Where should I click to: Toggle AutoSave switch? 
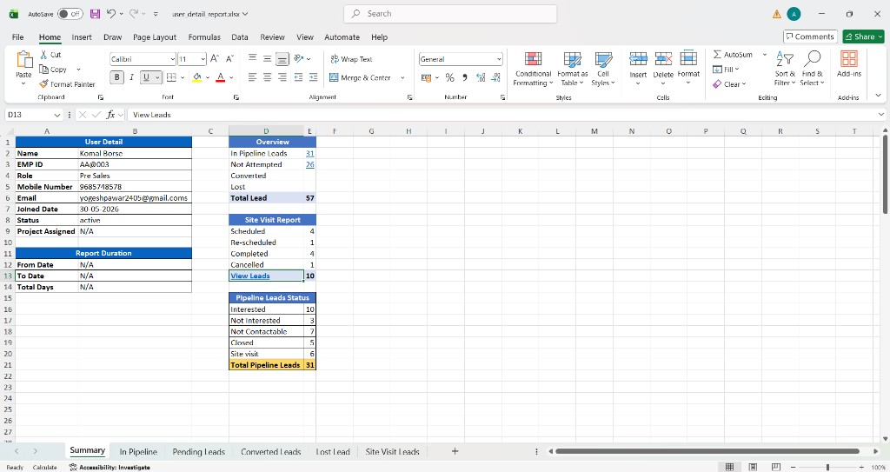pyautogui.click(x=70, y=14)
